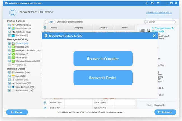Click the Recover button at bottom right
The height and width of the screenshot is (121, 182).
[165, 112]
